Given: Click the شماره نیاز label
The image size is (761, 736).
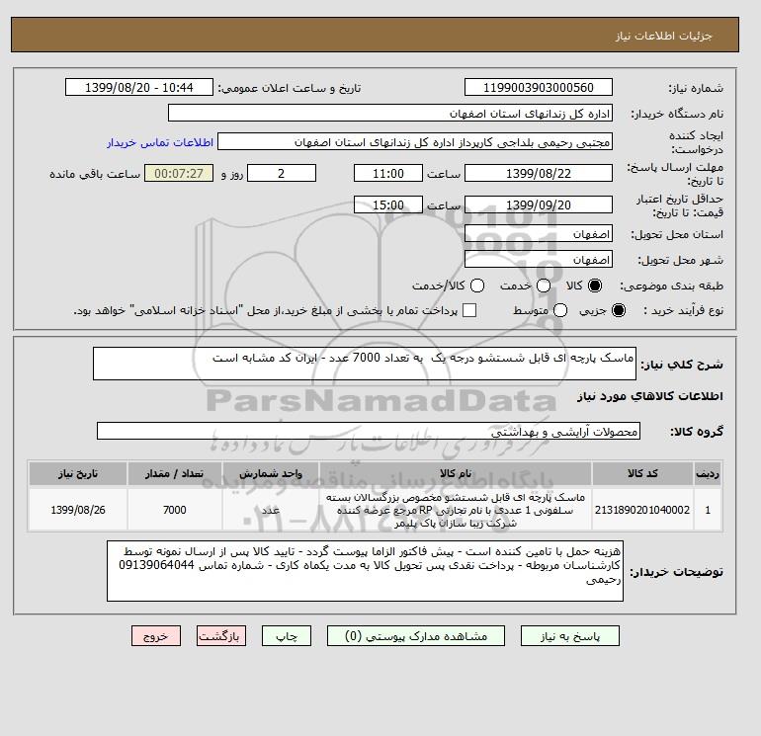Looking at the screenshot, I should [x=696, y=88].
